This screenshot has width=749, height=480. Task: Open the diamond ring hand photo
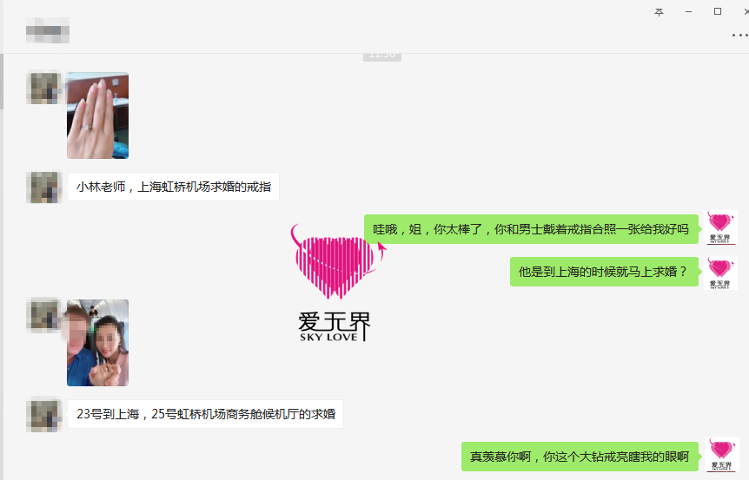(x=97, y=115)
